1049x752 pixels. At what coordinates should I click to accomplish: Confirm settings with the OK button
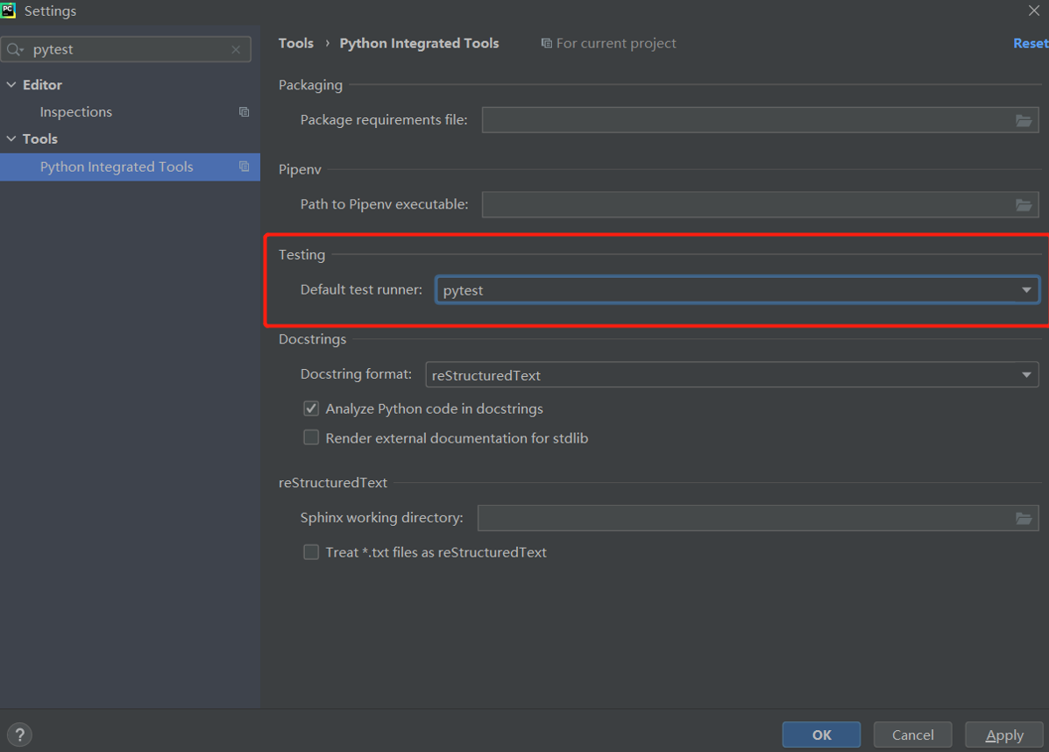[821, 734]
